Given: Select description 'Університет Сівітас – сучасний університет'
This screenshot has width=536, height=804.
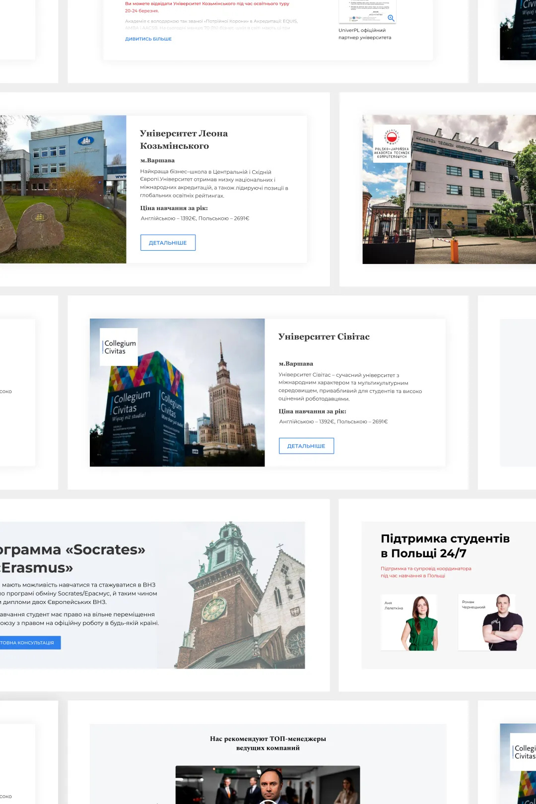Looking at the screenshot, I should [350, 387].
